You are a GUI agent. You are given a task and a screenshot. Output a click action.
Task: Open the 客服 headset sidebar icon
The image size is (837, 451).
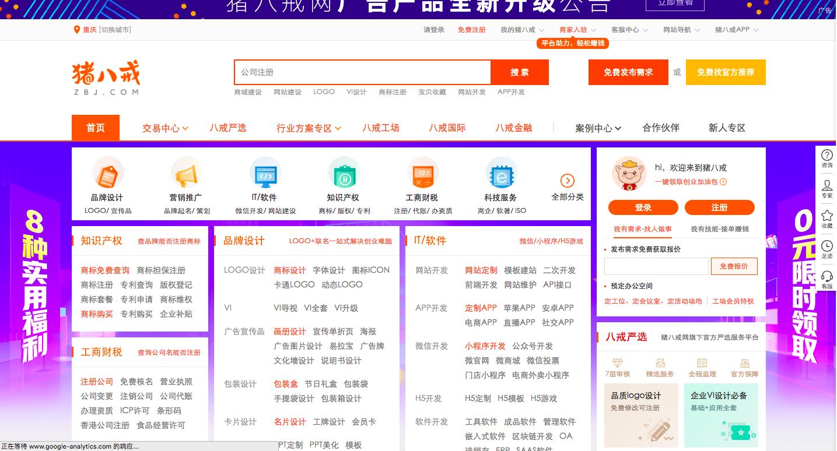pos(827,276)
